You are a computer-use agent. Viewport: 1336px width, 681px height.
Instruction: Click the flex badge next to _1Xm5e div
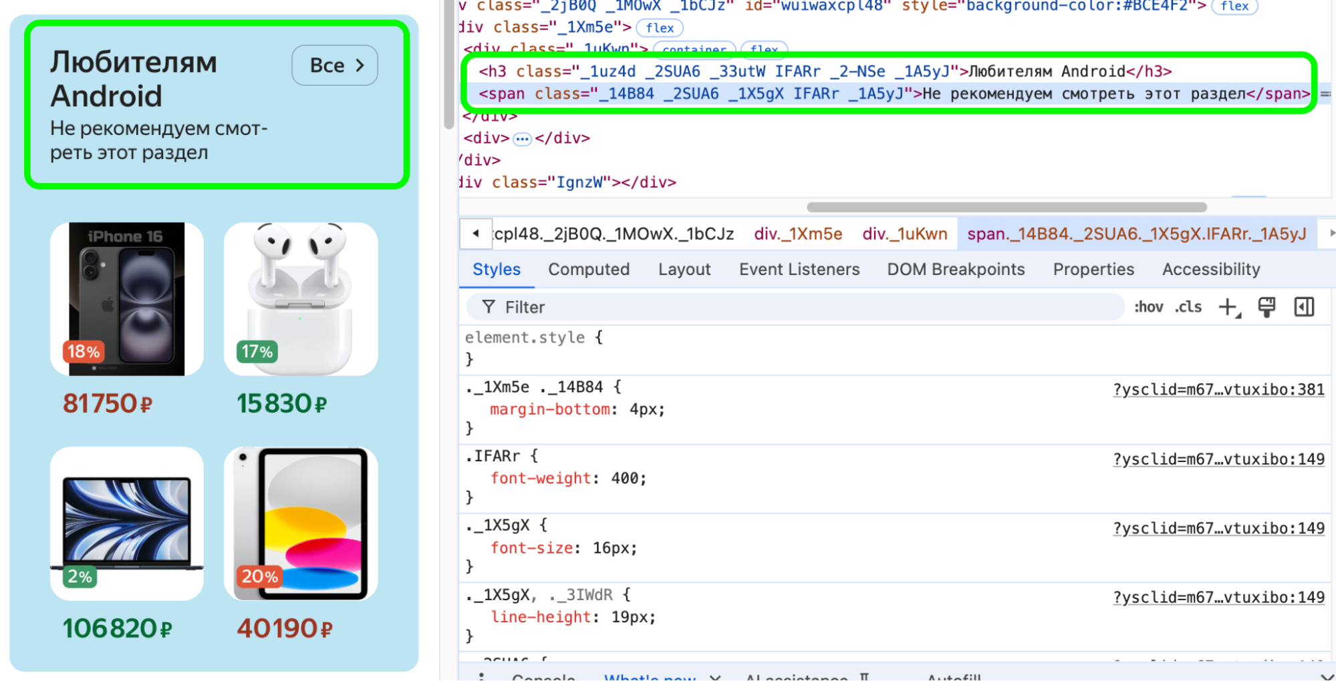click(660, 28)
